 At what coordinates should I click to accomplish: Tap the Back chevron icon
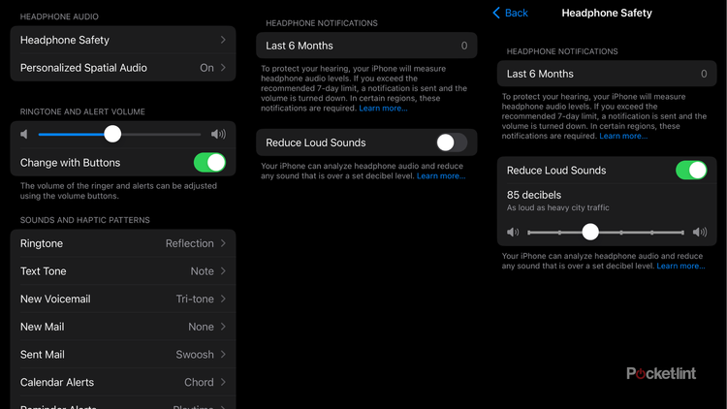[x=497, y=14]
